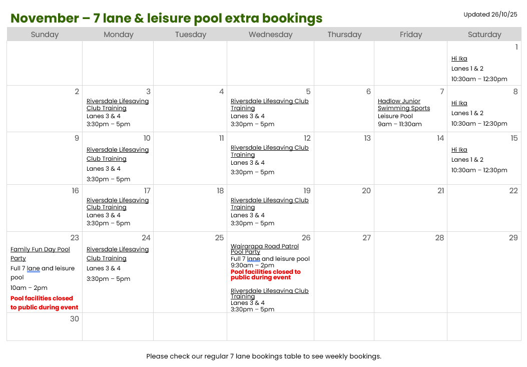Open Riversdale Lifesaving Club Training on Monday 24
Viewport: 527px width, 367px height.
pyautogui.click(x=118, y=254)
